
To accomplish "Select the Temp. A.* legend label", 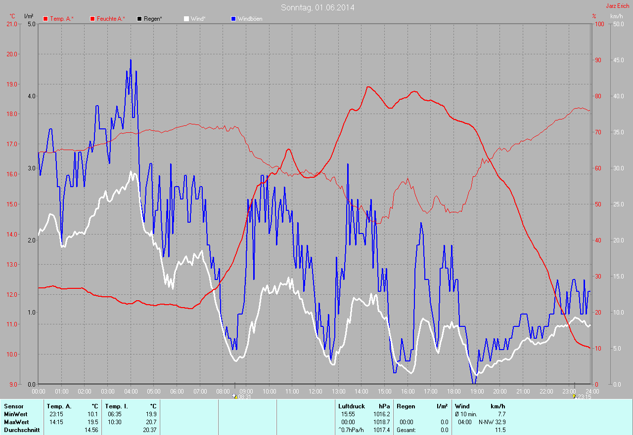I will tap(62, 19).
